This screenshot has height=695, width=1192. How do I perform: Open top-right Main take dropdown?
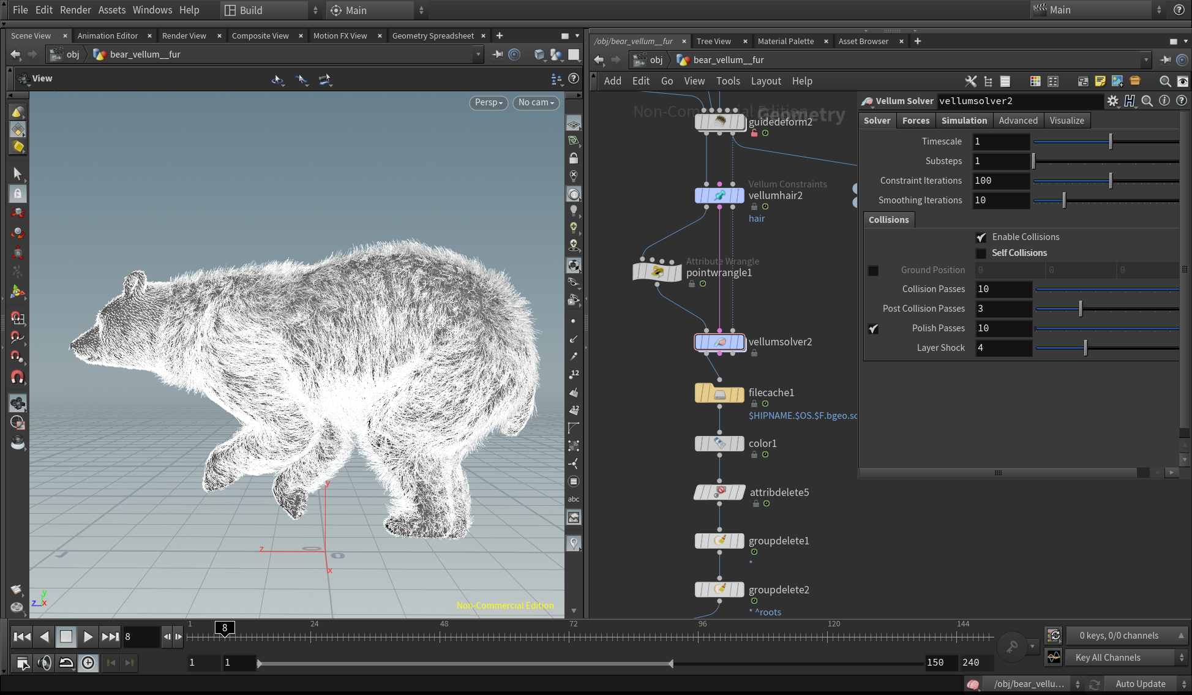(1098, 10)
